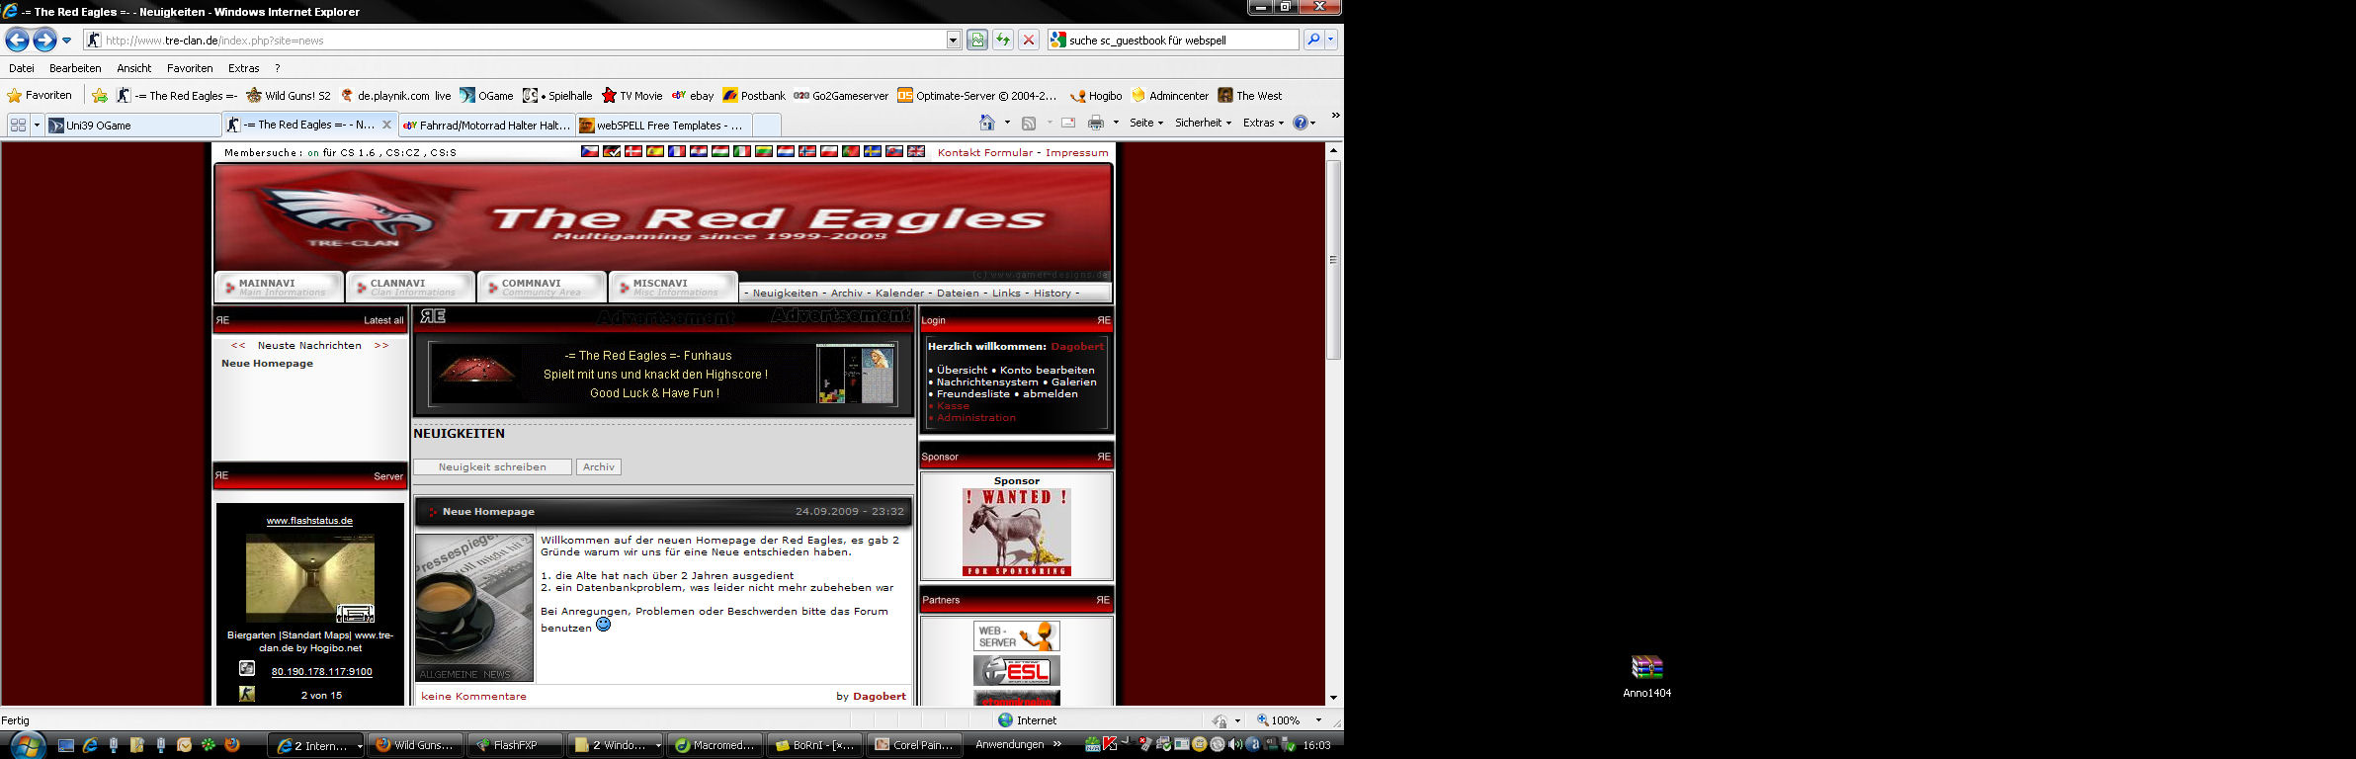Viewport: 2356px width, 759px height.
Task: Click the Archiv button below Neuigkeiten
Action: pyautogui.click(x=598, y=466)
